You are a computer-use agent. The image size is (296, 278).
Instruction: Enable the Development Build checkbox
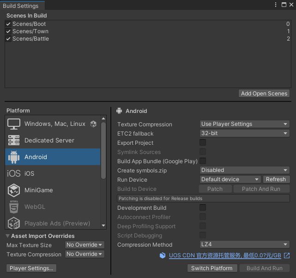pyautogui.click(x=203, y=207)
